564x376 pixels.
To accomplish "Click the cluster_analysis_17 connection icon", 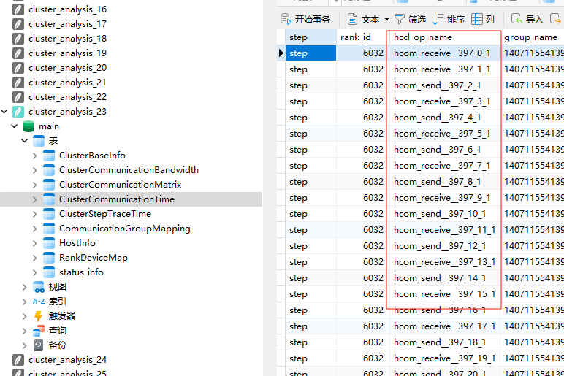I will click(x=18, y=24).
